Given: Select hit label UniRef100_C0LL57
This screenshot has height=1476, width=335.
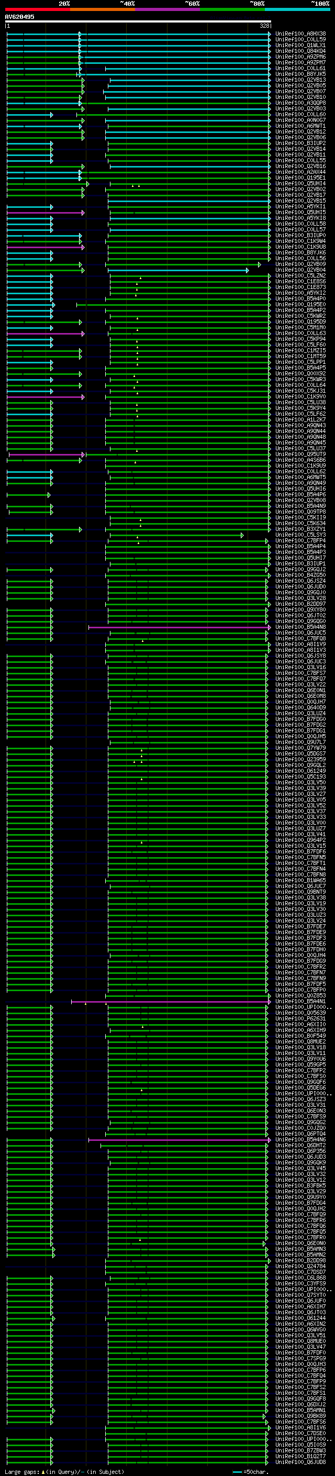Looking at the screenshot, I should (x=300, y=230).
